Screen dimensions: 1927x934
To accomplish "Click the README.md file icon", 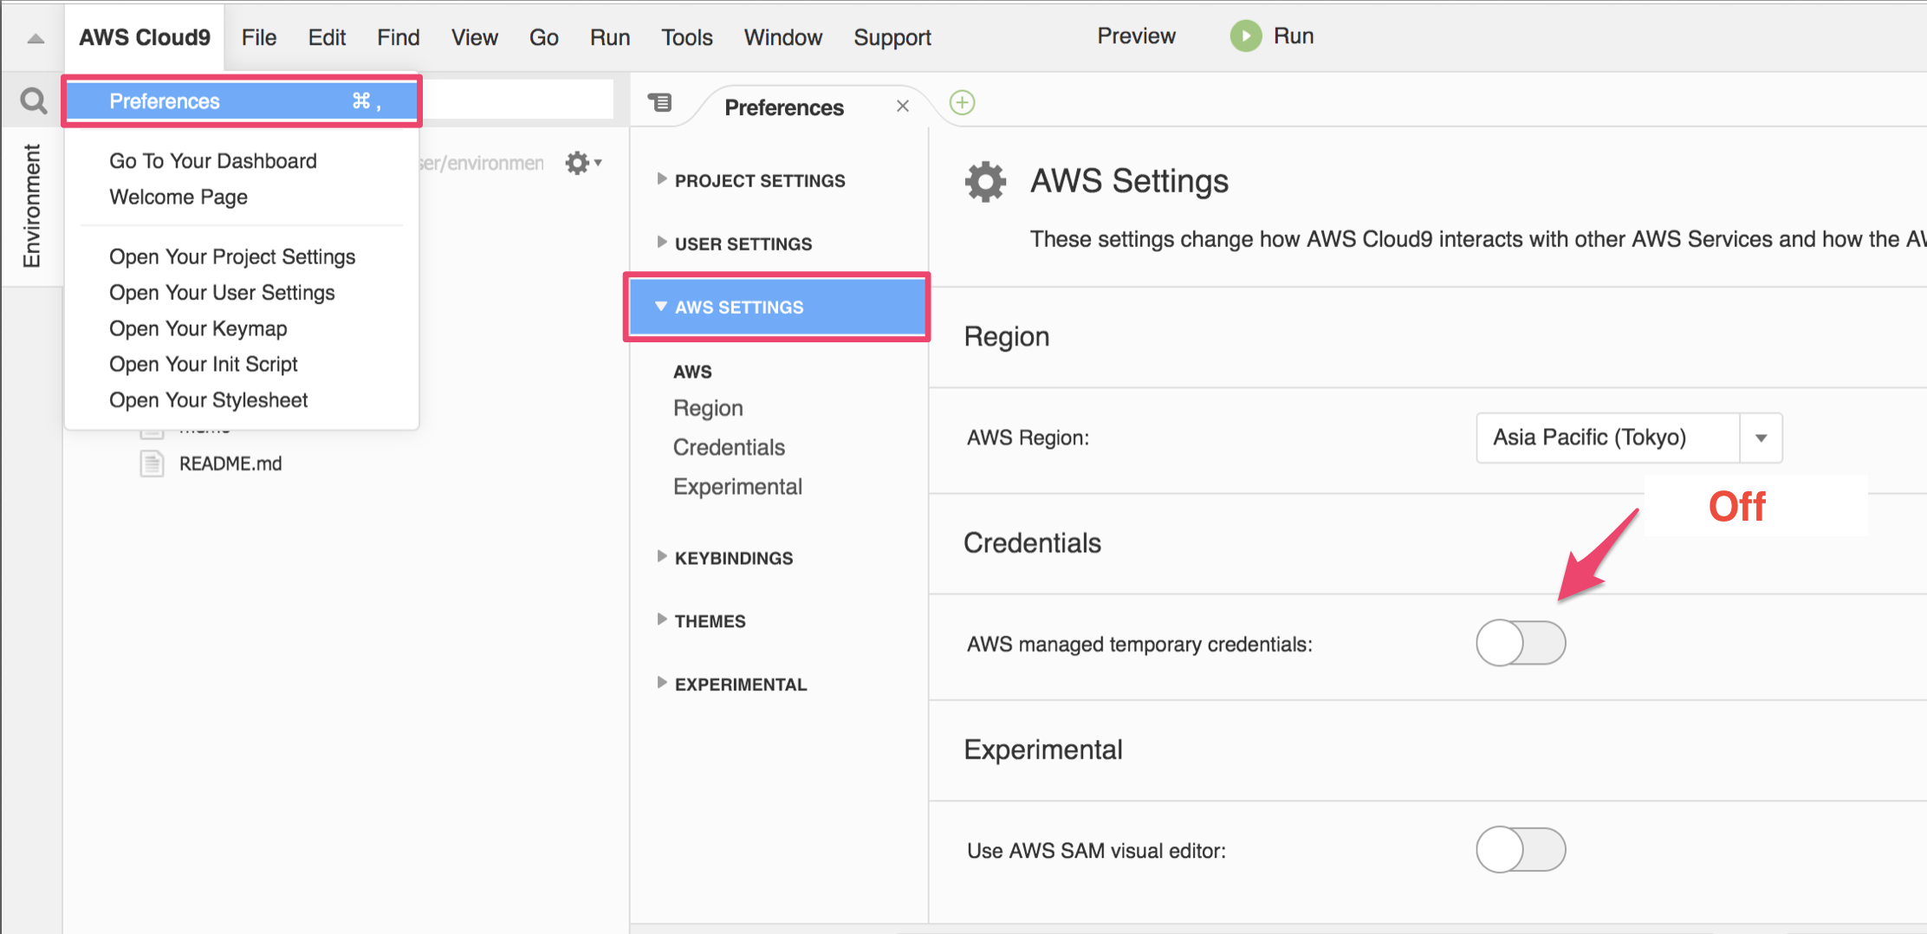I will (x=152, y=464).
